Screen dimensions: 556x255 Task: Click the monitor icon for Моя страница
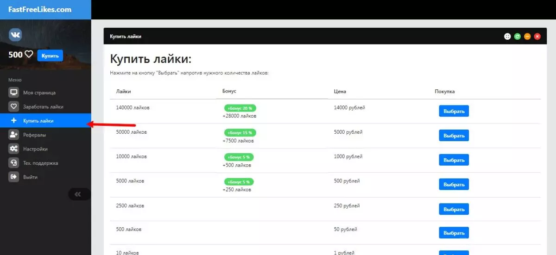14,93
